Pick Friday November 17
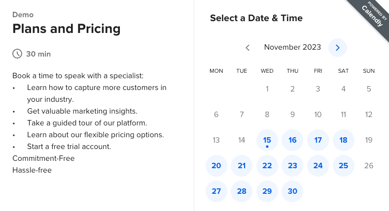 point(318,140)
